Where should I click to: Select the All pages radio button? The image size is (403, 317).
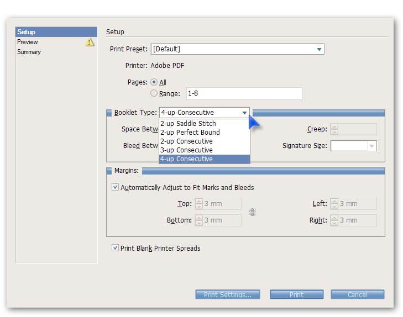[154, 82]
